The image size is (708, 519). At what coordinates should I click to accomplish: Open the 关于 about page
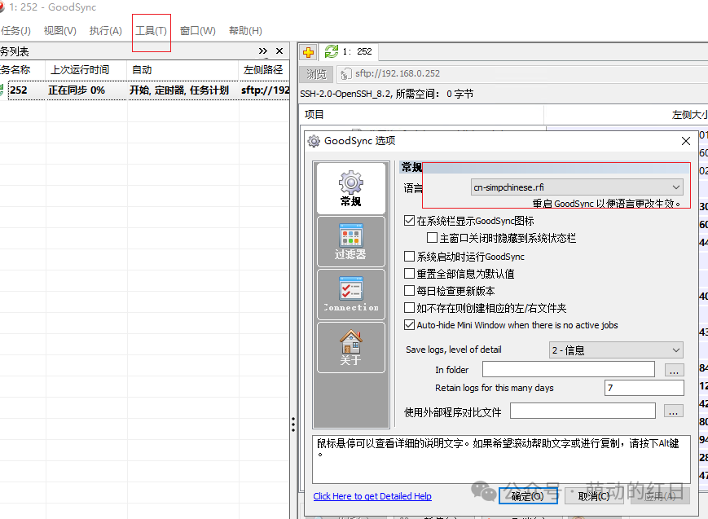coord(351,347)
